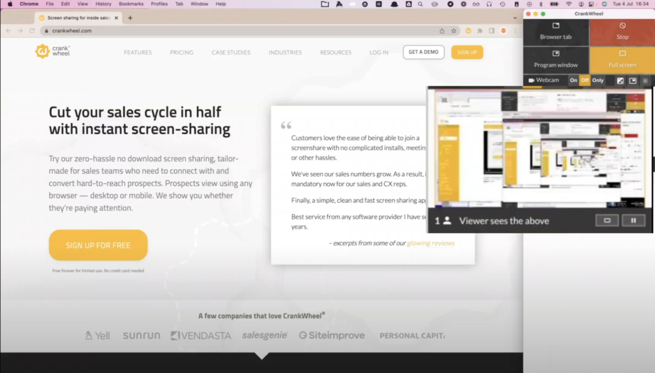Image resolution: width=655 pixels, height=373 pixels.
Task: Open the Apple menu
Action: (10, 4)
